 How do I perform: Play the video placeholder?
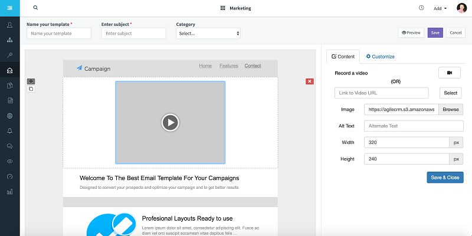pyautogui.click(x=171, y=123)
